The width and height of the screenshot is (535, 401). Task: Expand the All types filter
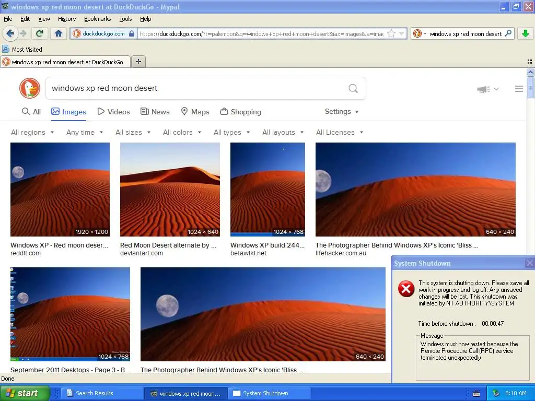click(x=231, y=132)
